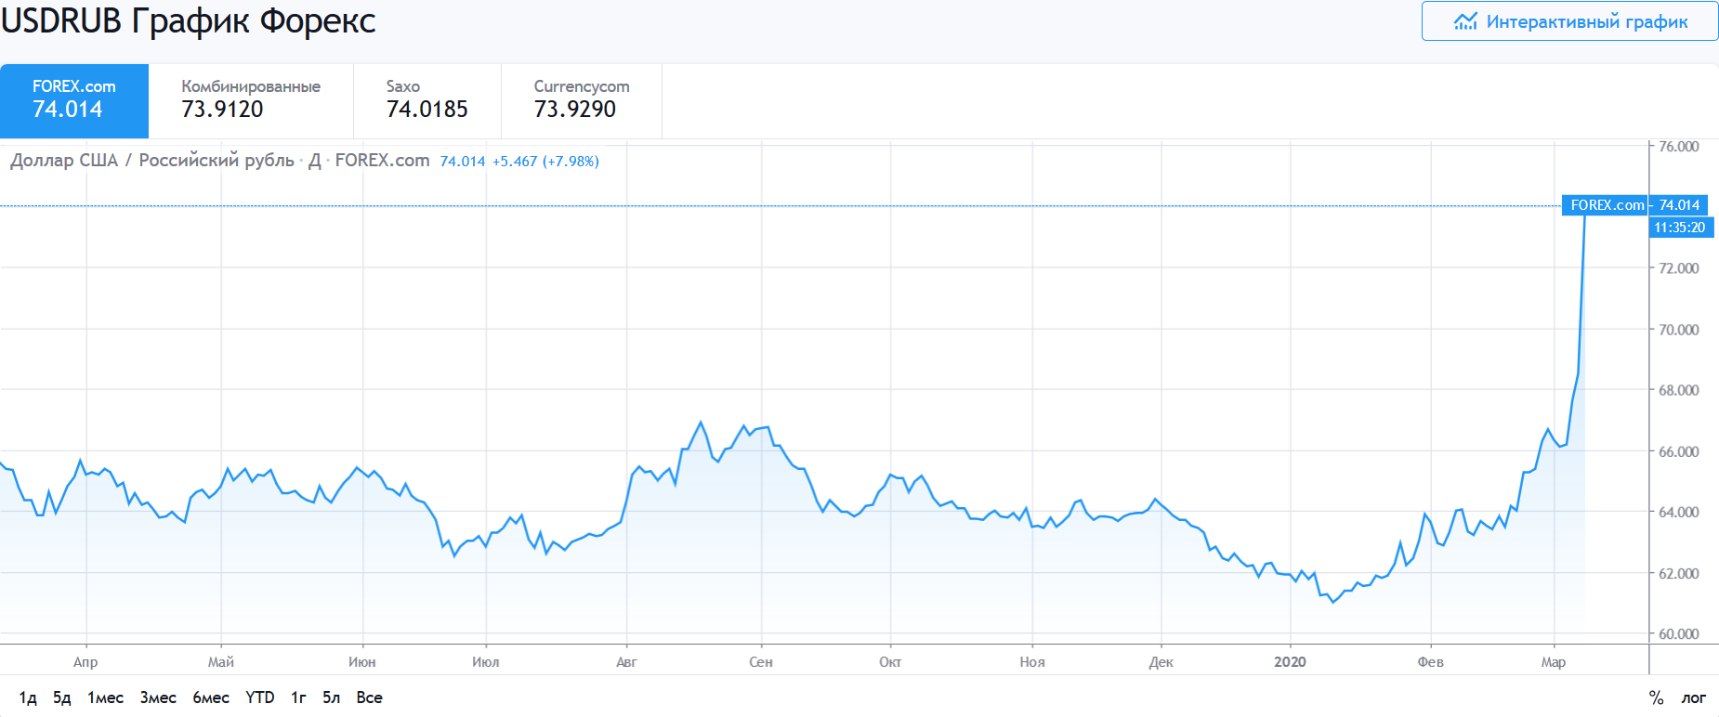
Task: Toggle percent scale with % button
Action: pos(1656,697)
